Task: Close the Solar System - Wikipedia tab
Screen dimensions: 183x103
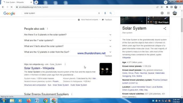Action: 31,2
